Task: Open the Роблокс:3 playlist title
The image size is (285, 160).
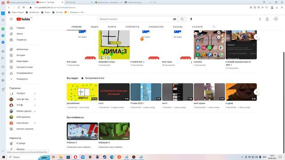Action: point(72,143)
